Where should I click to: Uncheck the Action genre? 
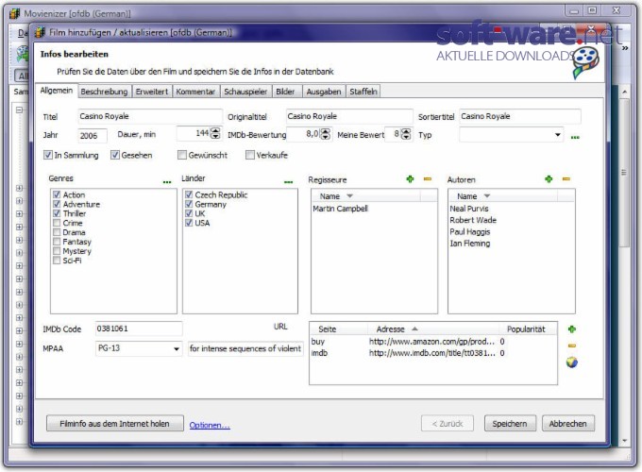[x=57, y=194]
